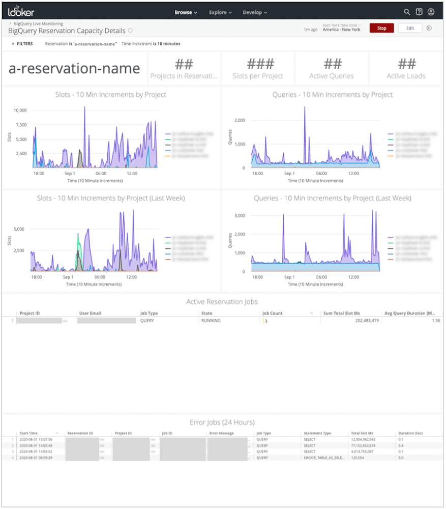Click the a-reservation-name tile text
Screen dimensions: 446x509
tap(74, 69)
